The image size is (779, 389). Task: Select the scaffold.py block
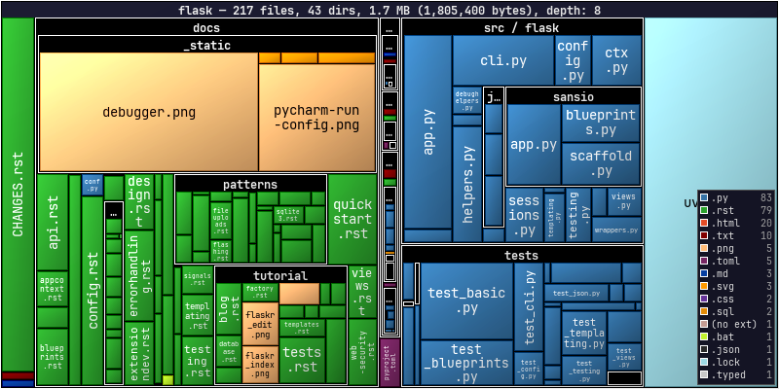(601, 163)
